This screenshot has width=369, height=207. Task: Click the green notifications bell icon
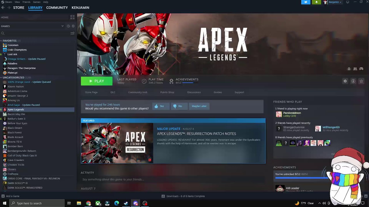tap(316, 2)
